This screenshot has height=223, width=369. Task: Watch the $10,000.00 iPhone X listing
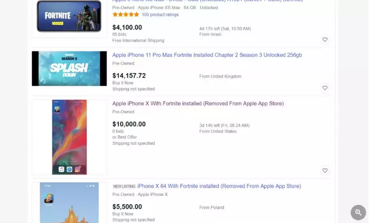[325, 170]
